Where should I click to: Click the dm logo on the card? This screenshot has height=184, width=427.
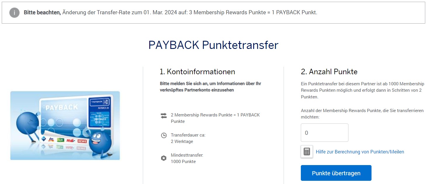(x=51, y=140)
